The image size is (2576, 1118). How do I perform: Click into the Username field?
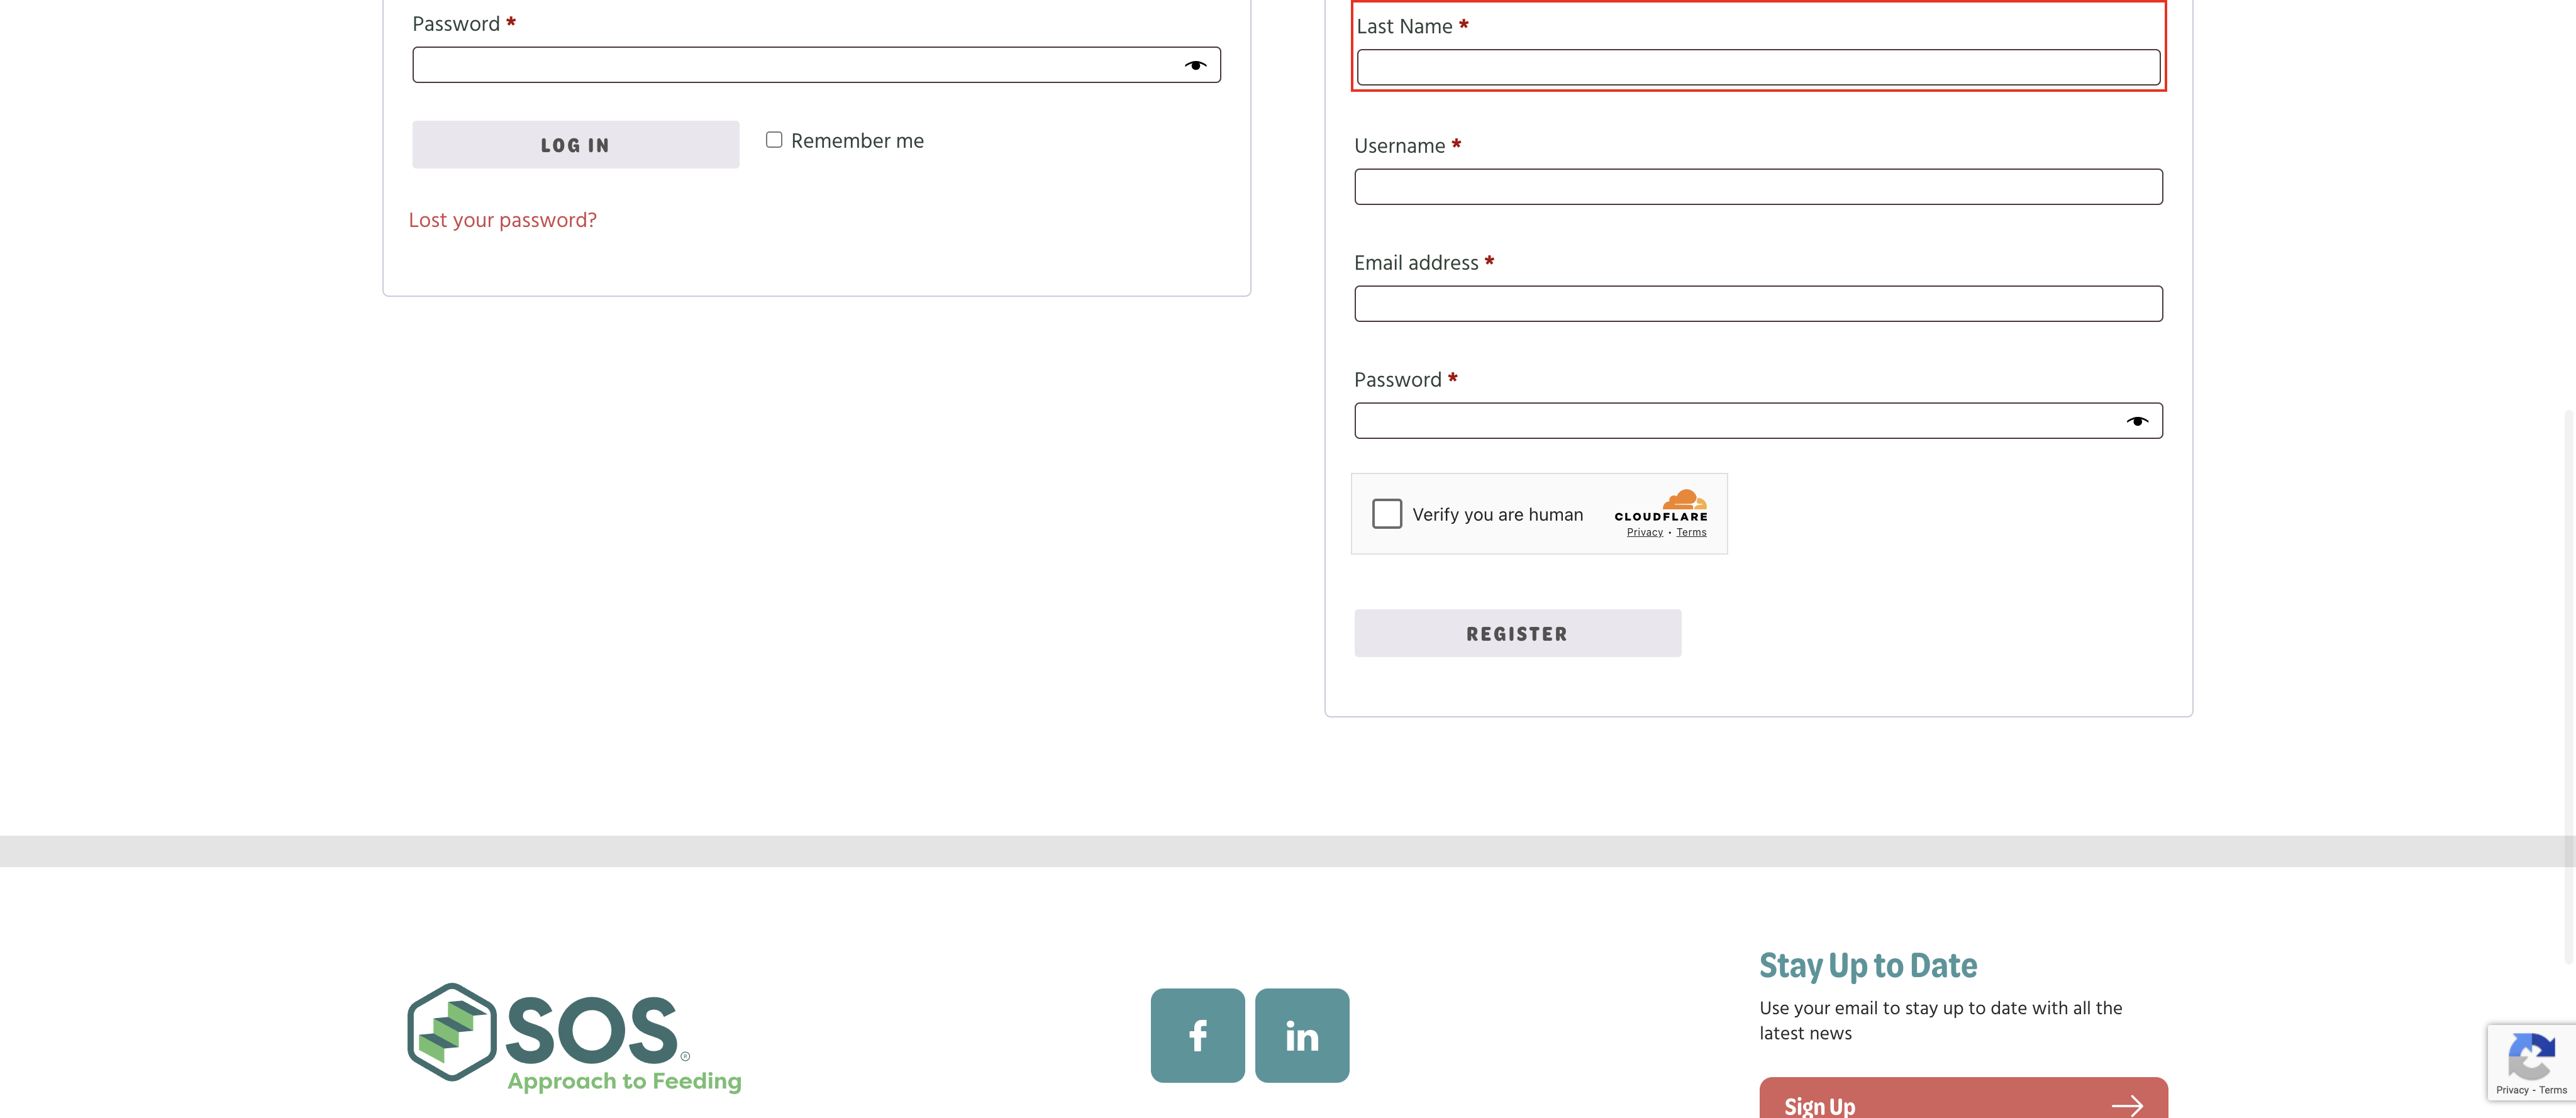[x=1757, y=187]
